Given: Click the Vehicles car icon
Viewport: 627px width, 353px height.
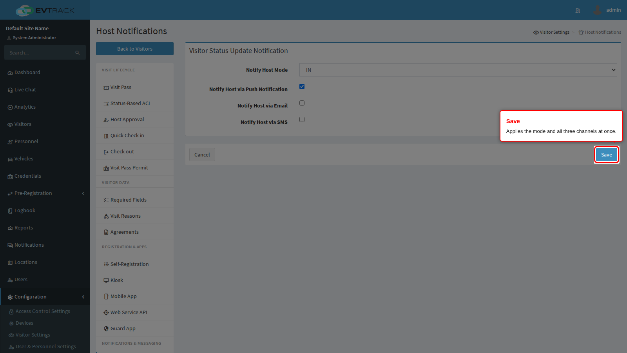Looking at the screenshot, I should click(10, 159).
